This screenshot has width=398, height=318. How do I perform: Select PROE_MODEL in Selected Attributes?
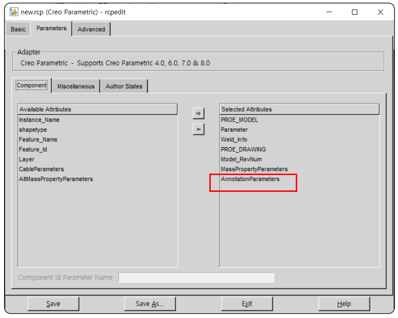[x=240, y=120]
